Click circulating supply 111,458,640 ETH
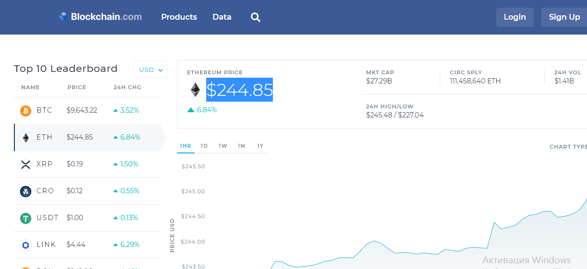Viewport: 587px width, 269px height. pyautogui.click(x=475, y=81)
